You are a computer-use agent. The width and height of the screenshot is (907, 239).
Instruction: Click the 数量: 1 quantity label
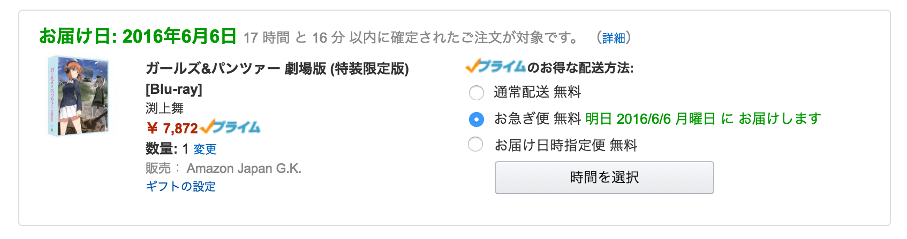coord(166,149)
